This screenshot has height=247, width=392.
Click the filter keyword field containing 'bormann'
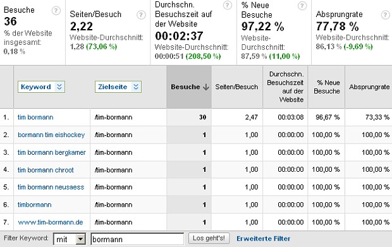coord(137,239)
